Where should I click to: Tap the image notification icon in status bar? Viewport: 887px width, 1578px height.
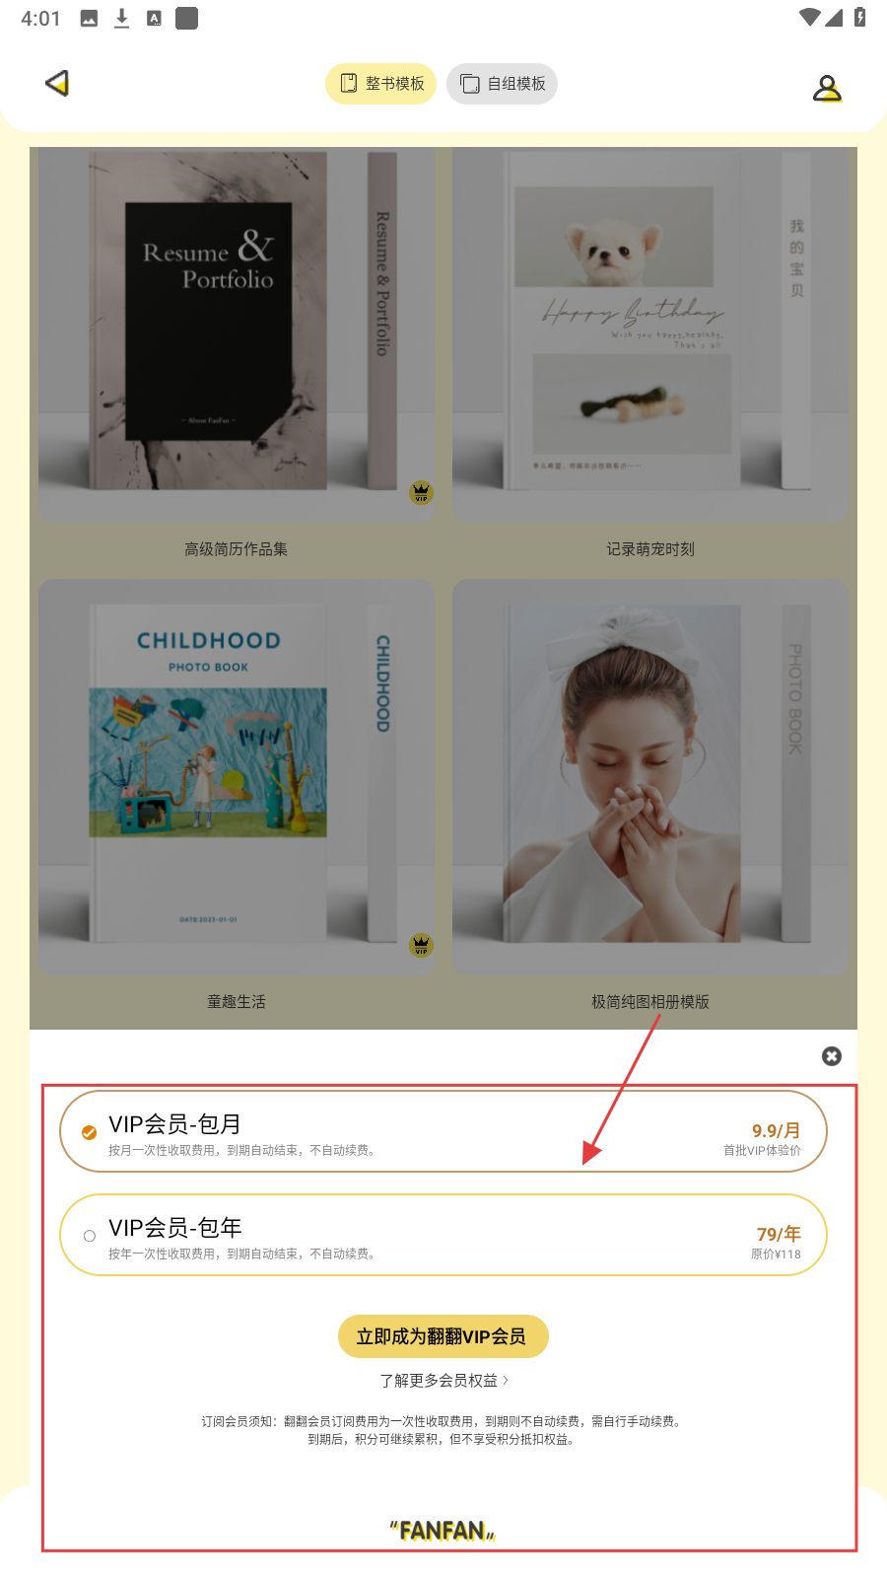pos(89,19)
